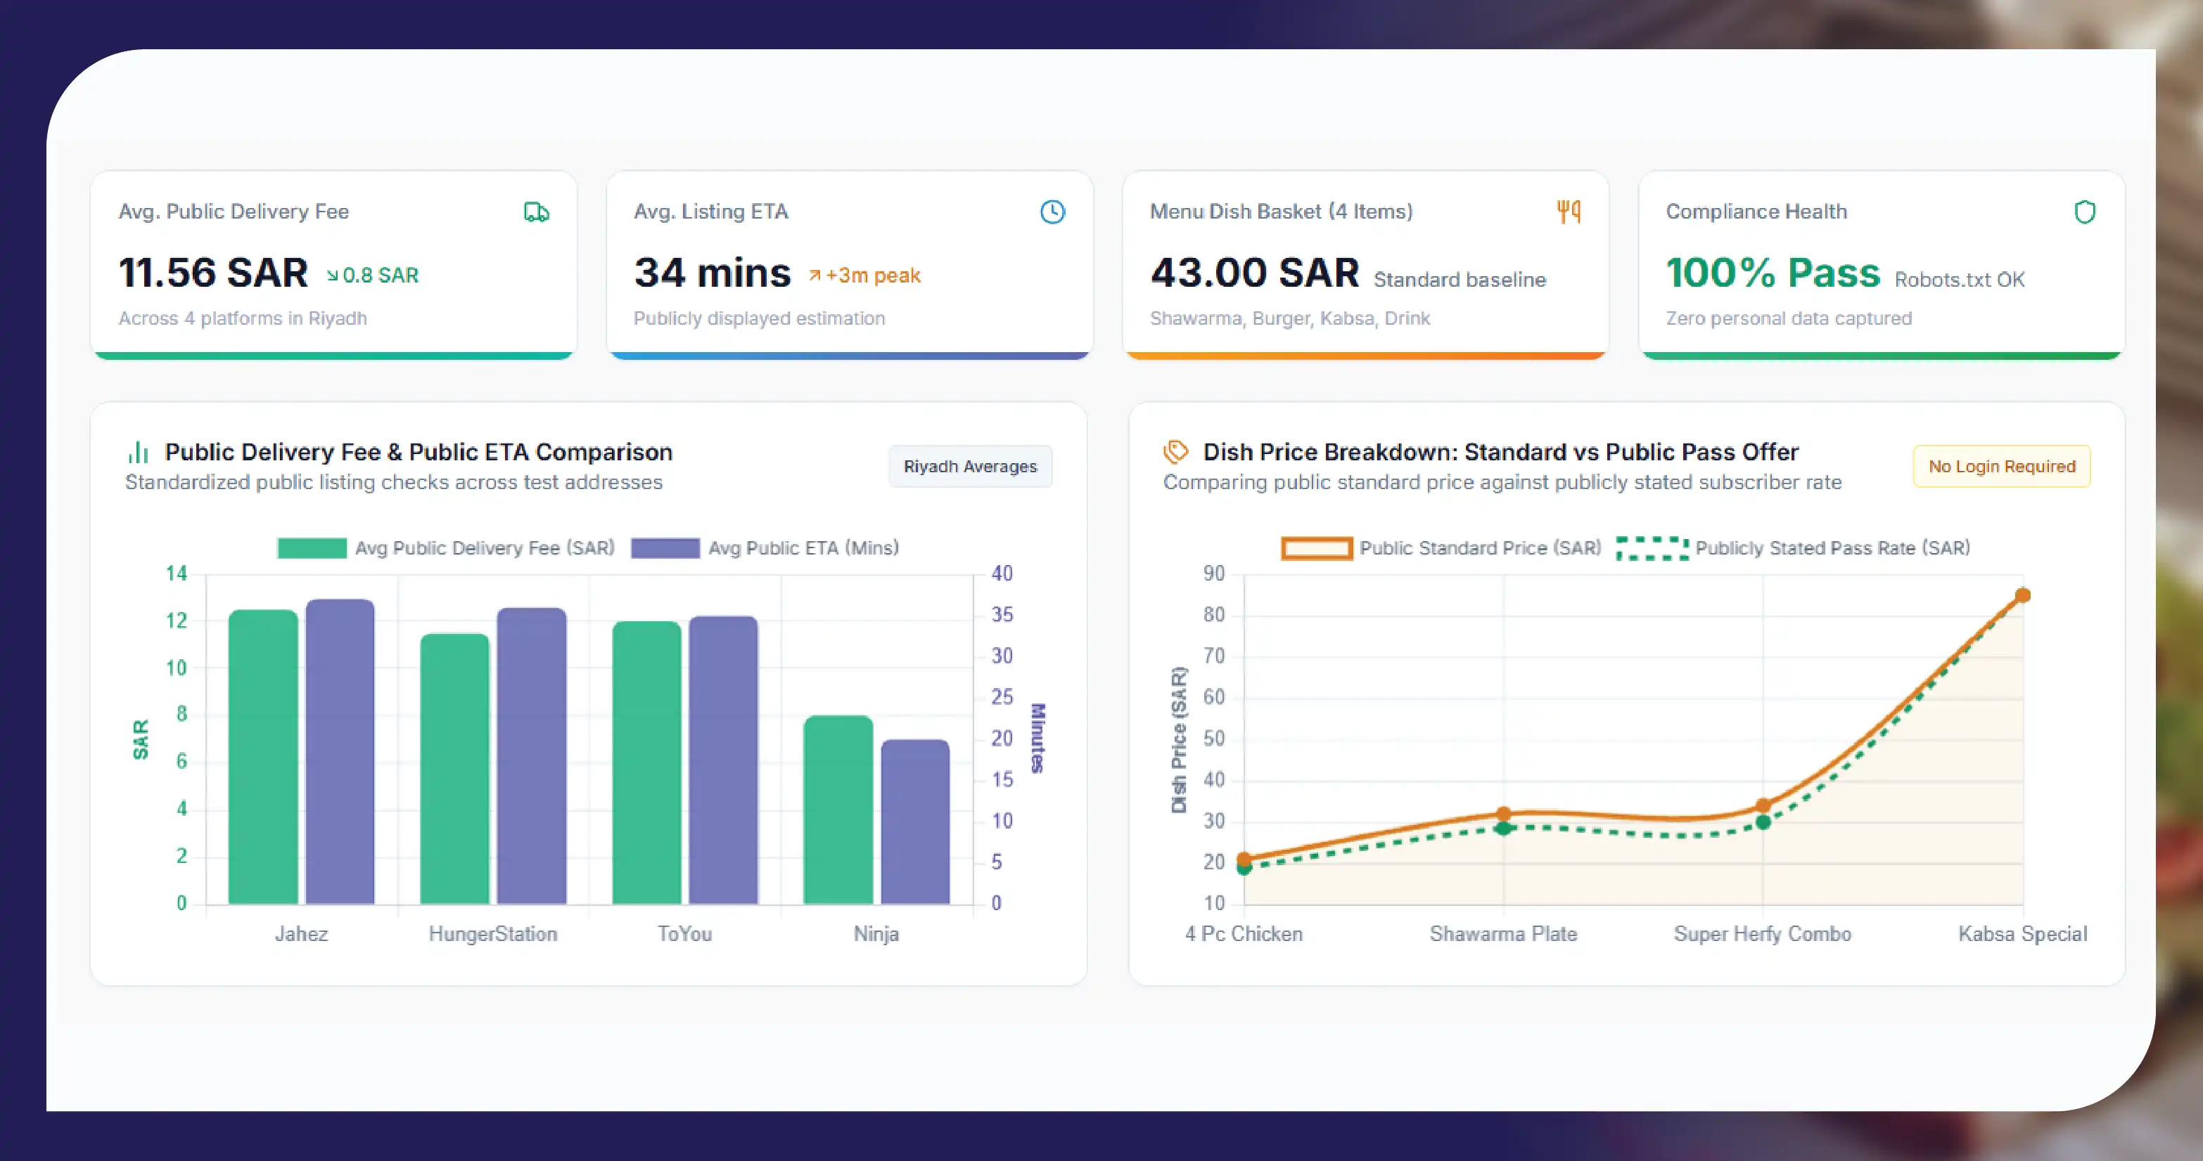
Task: Click ToYou purple ETA bar
Action: tap(724, 760)
